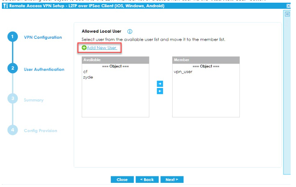Viewport: 296px width, 187px height.
Task: Click the left arrow to remove a member
Action: pyautogui.click(x=160, y=91)
